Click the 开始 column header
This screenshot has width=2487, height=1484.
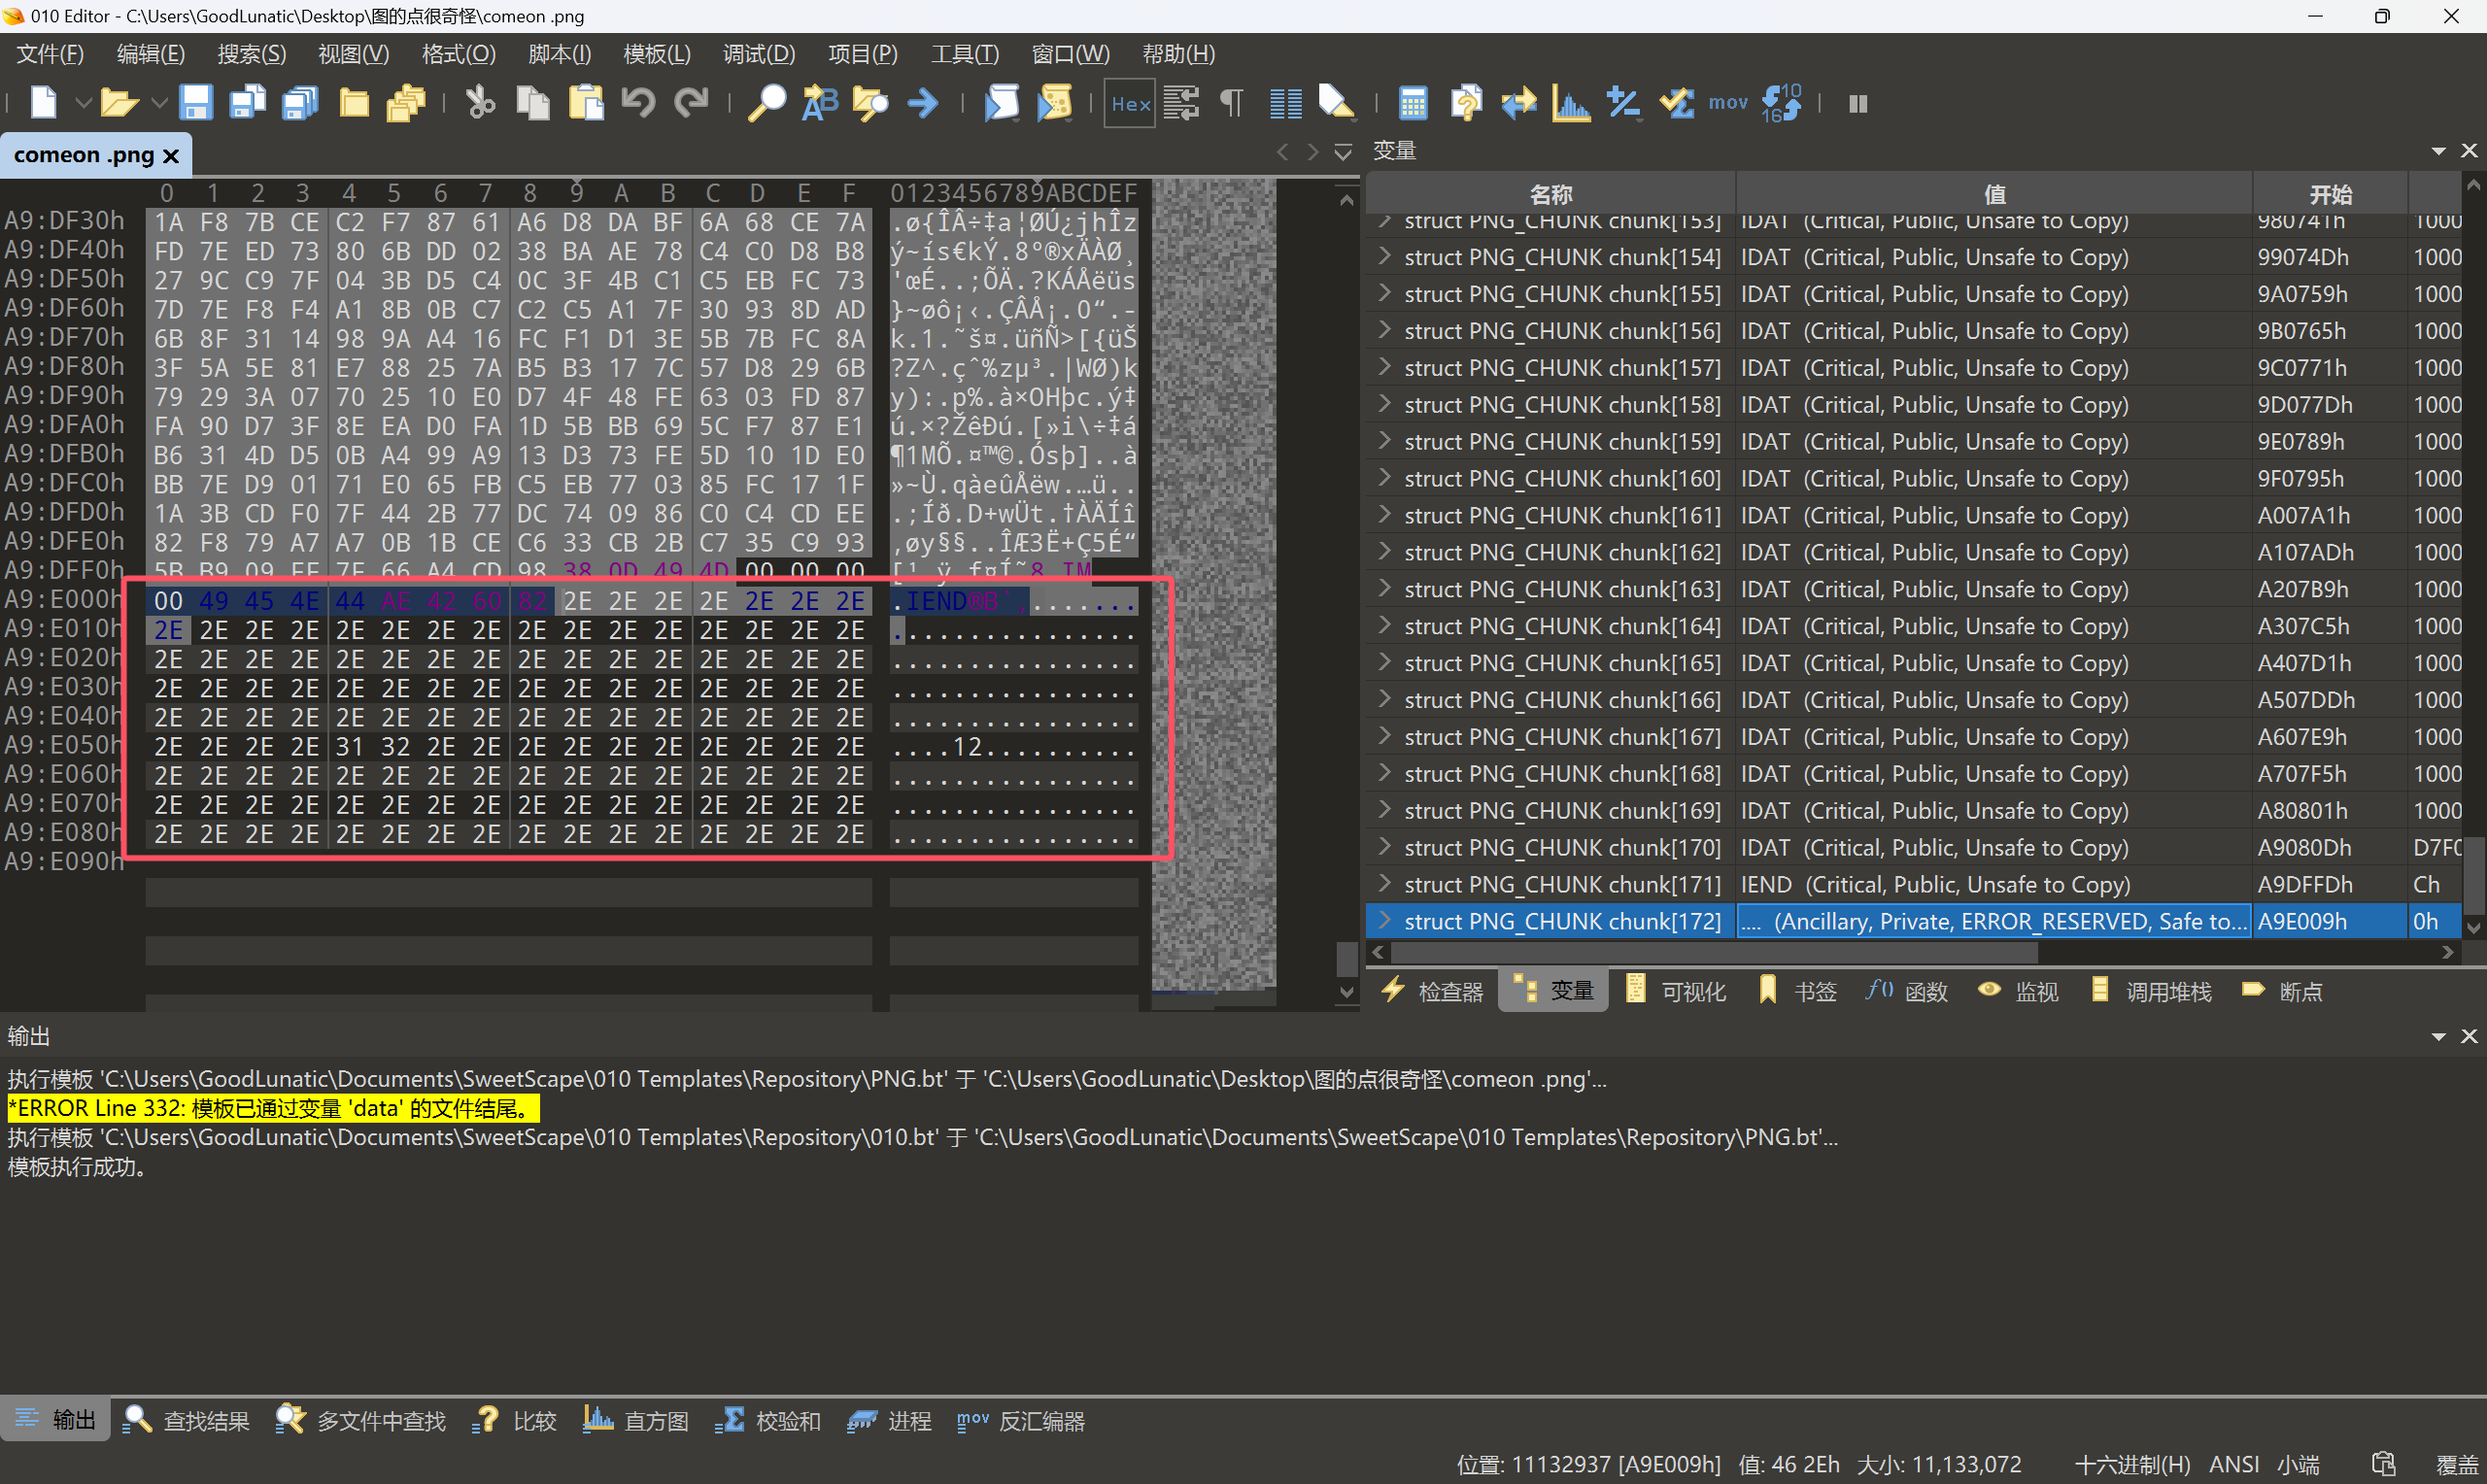pyautogui.click(x=2330, y=194)
